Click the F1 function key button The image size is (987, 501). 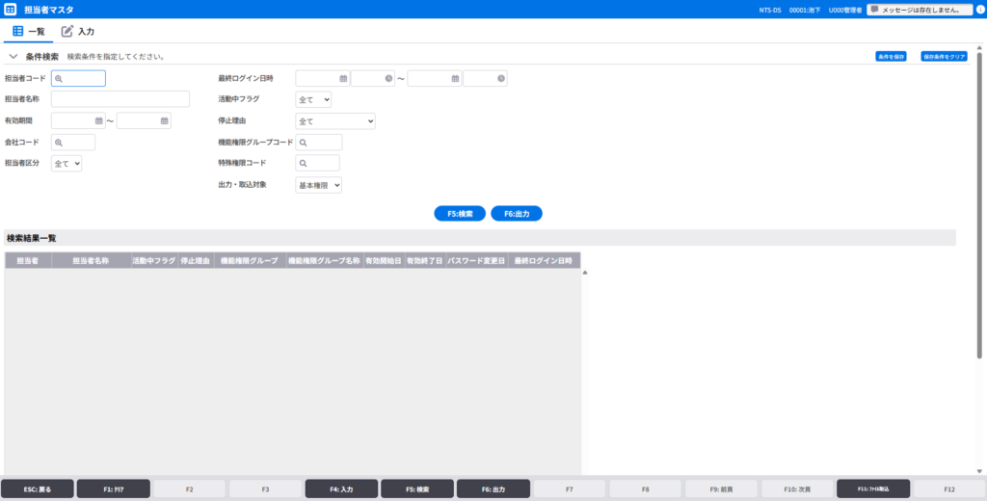tap(114, 489)
